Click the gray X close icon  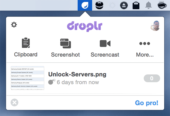coord(14,102)
